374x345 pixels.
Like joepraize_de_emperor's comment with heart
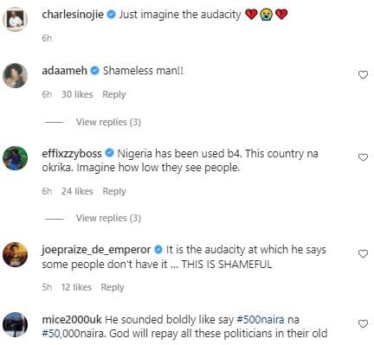click(363, 254)
